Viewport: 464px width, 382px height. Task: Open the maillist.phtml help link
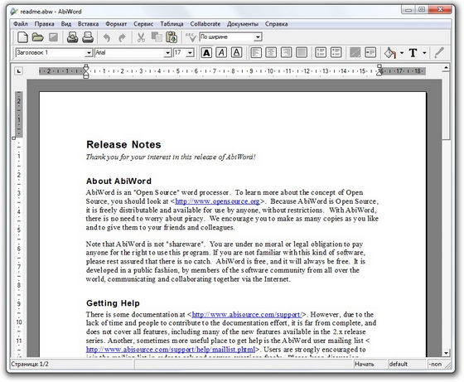(x=171, y=350)
